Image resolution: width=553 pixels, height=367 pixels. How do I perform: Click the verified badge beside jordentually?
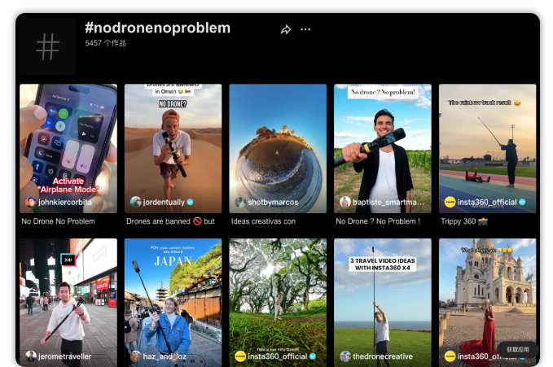click(x=190, y=202)
